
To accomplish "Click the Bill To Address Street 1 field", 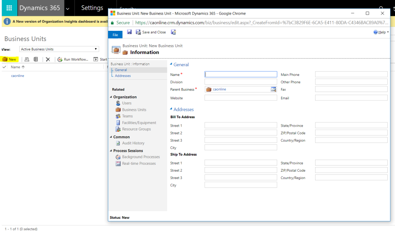I will (x=241, y=125).
